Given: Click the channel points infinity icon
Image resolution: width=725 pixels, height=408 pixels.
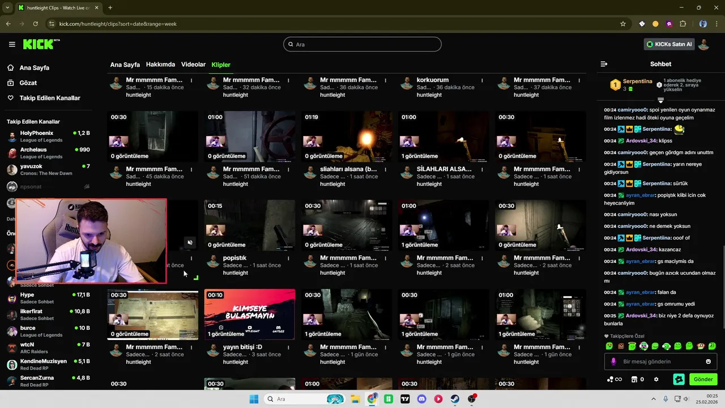Looking at the screenshot, I should pos(615,380).
